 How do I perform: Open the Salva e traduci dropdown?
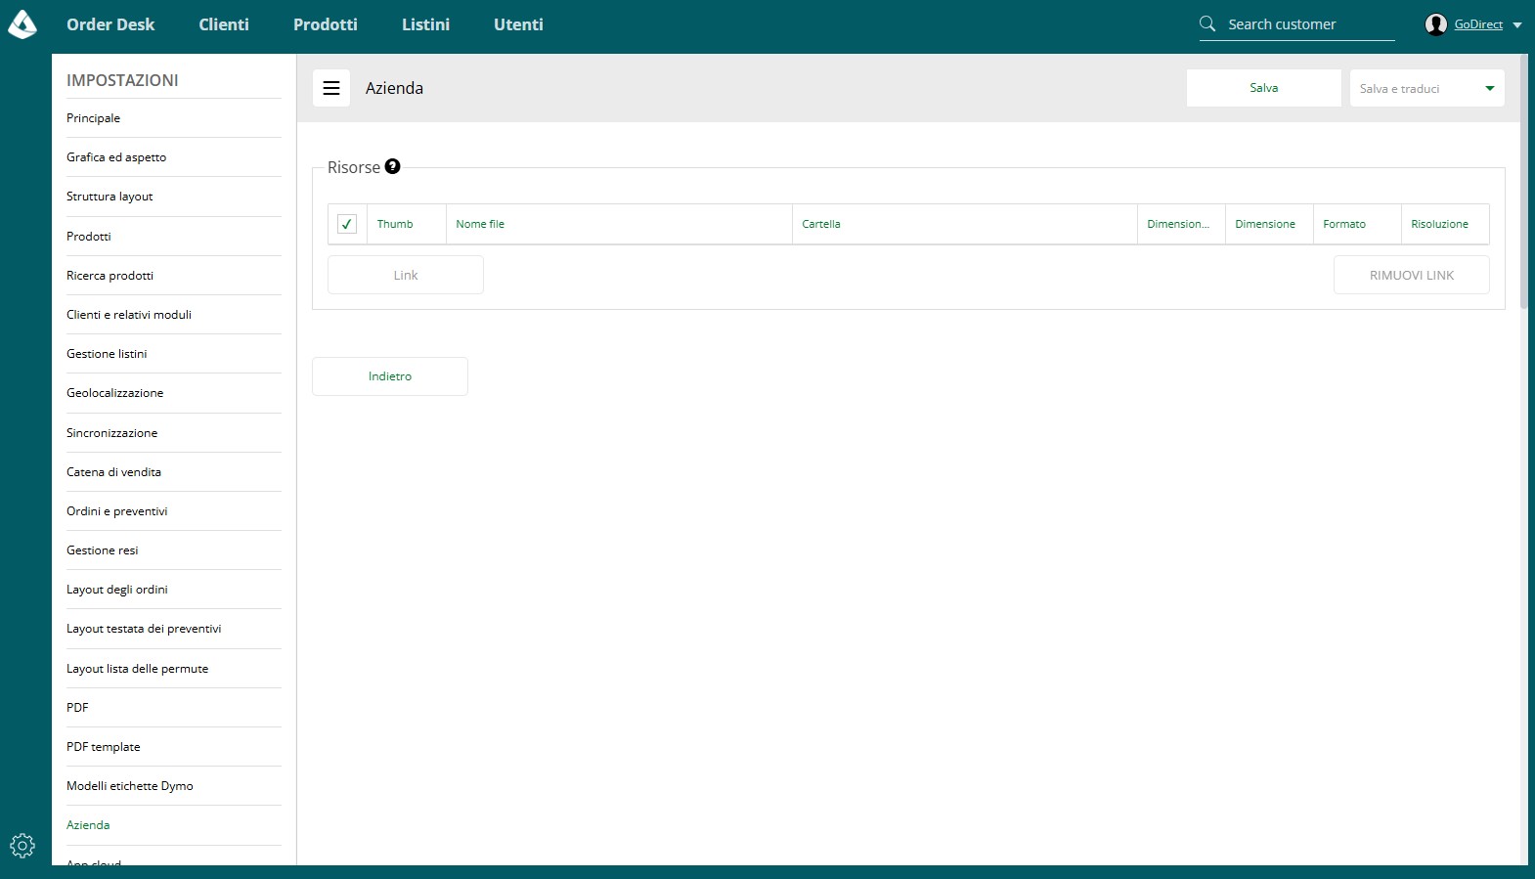tap(1427, 88)
